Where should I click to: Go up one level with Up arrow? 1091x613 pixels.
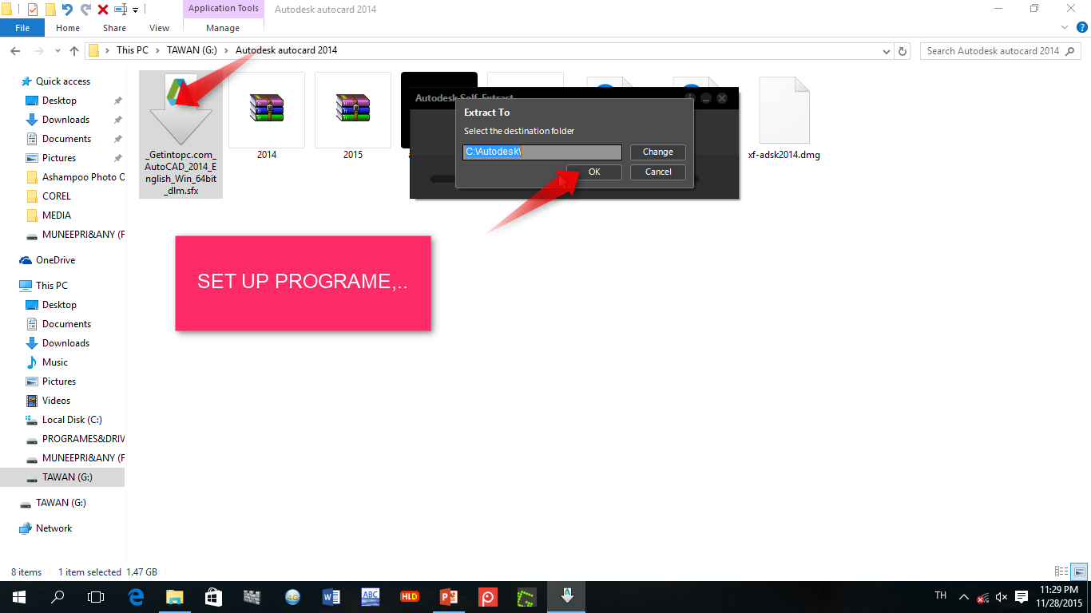pyautogui.click(x=74, y=50)
